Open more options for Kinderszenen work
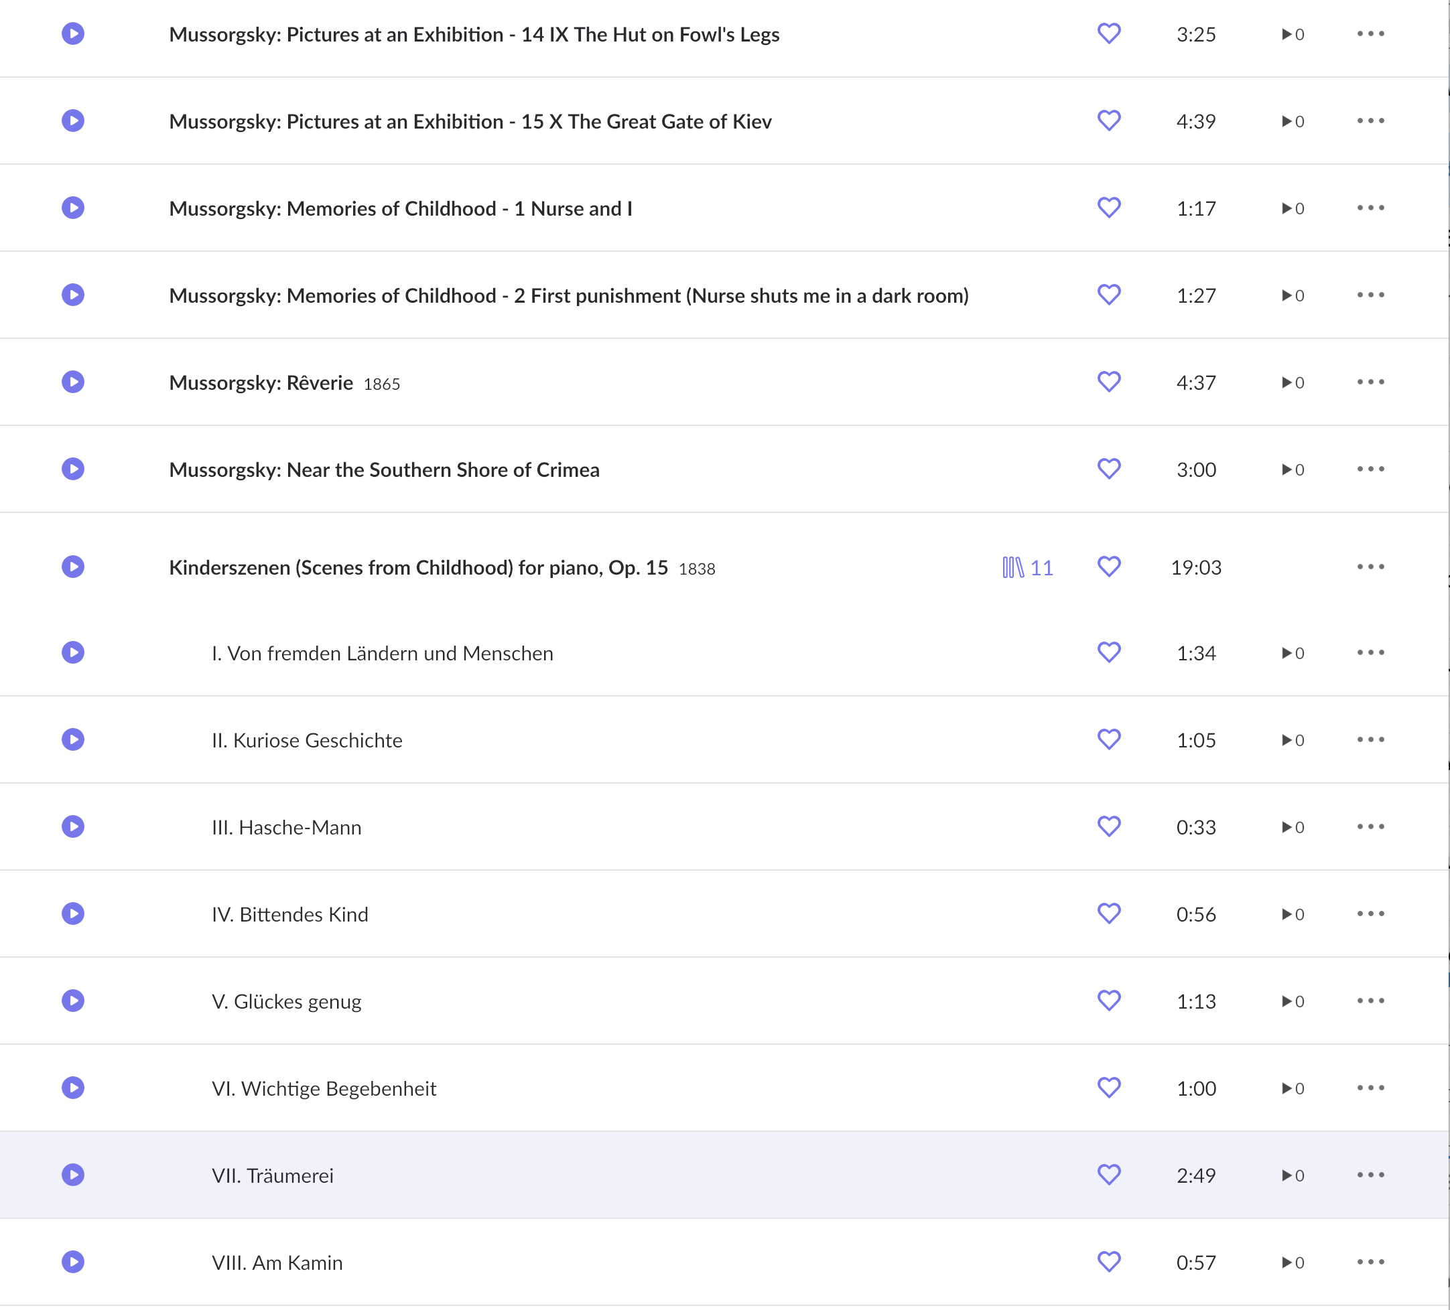The width and height of the screenshot is (1450, 1310). 1370,567
